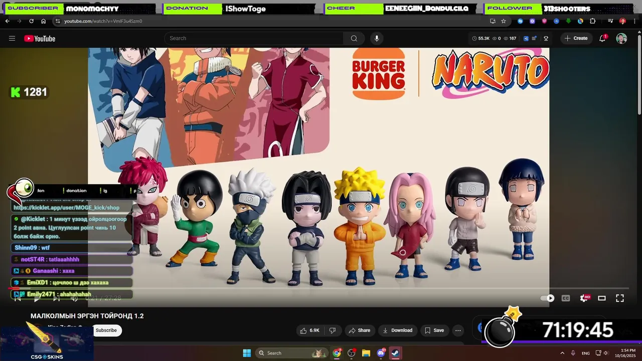Open the extensions puzzle menu

(592, 21)
